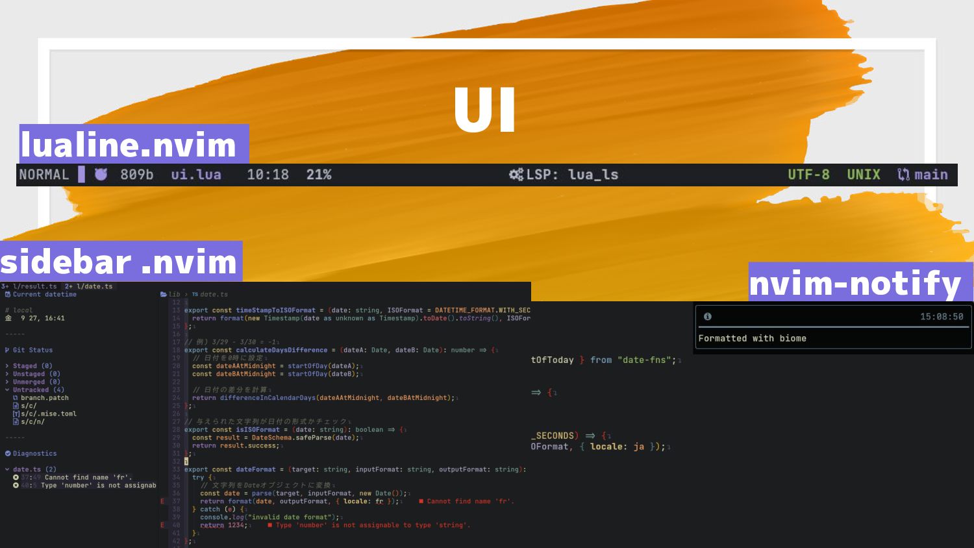
Task: Click the calendar icon beside Current datetime
Action: (8, 294)
